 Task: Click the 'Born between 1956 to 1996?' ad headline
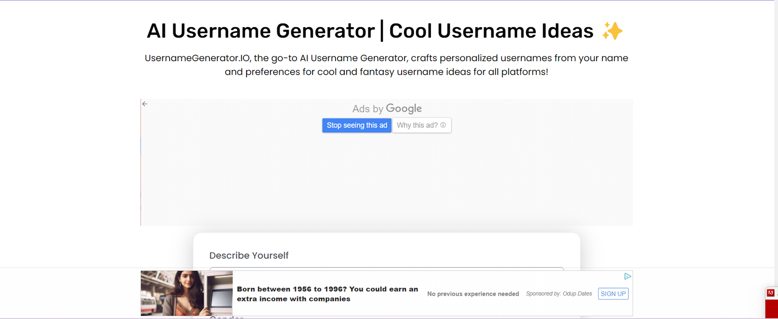coord(327,294)
